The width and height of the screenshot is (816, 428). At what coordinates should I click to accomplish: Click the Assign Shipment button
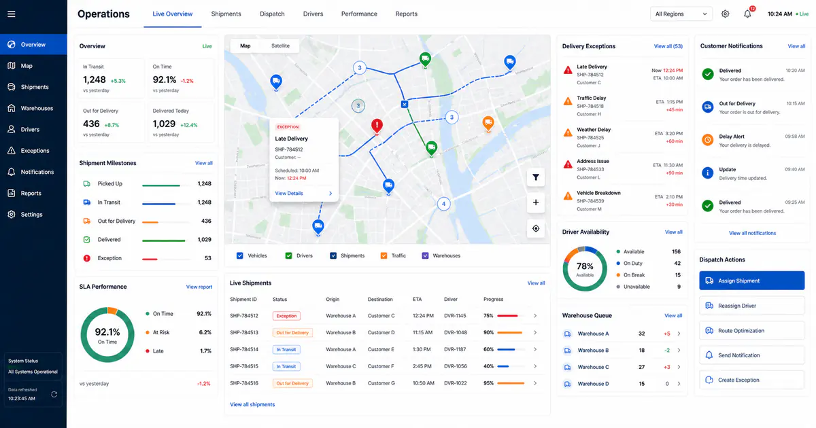tap(752, 281)
